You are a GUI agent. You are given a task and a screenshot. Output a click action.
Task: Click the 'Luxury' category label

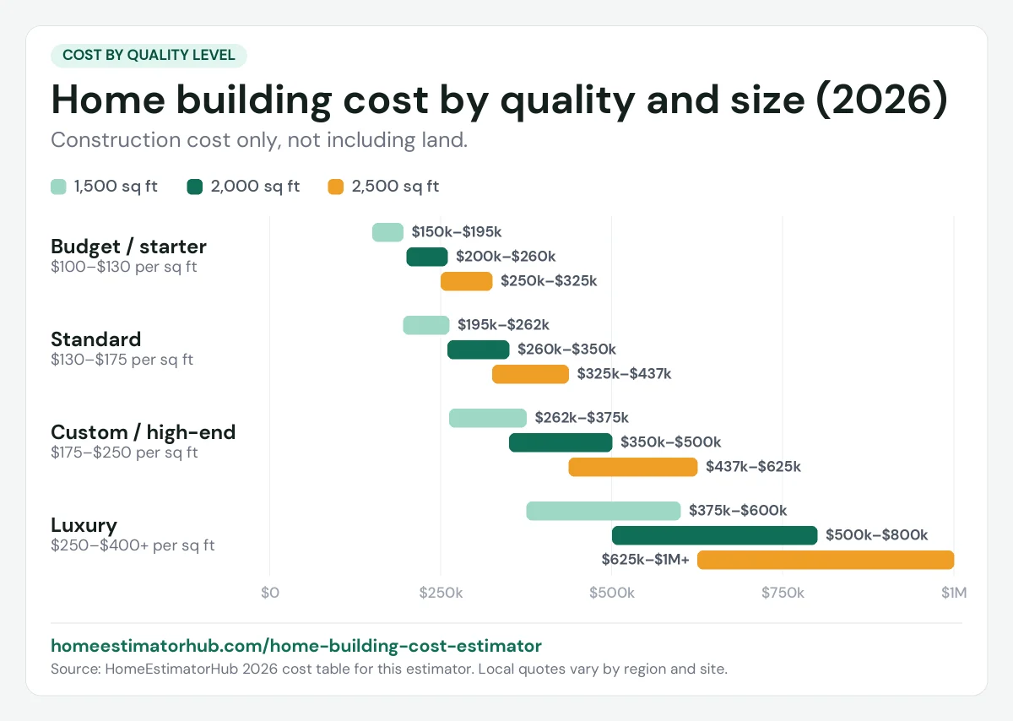pos(84,525)
